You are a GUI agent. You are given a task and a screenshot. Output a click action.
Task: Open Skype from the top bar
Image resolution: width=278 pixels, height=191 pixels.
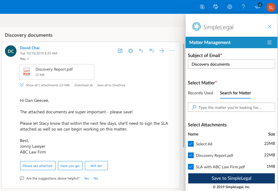coord(202,7)
